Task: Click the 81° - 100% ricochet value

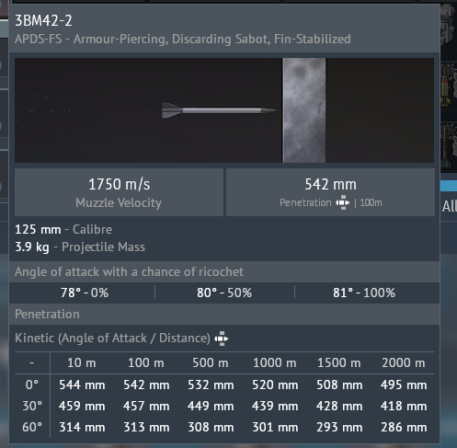Action: tap(364, 293)
